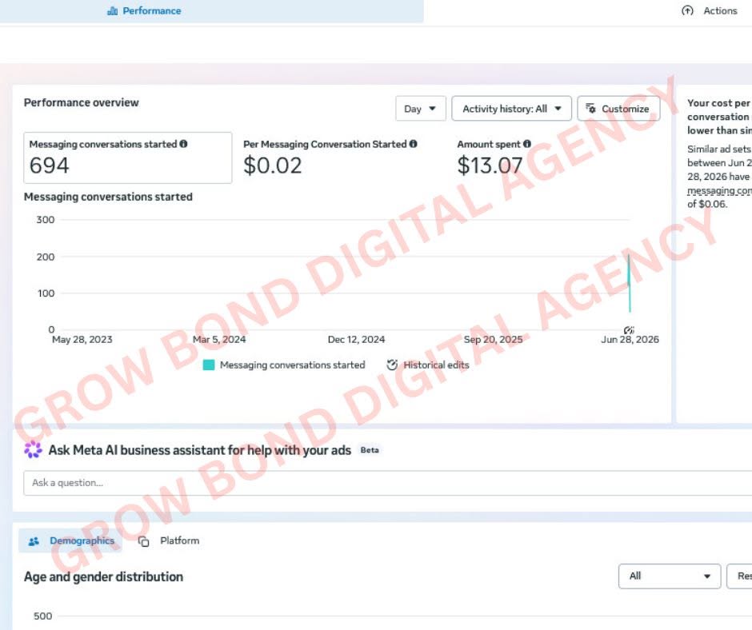Expand the All age-gender filter dropdown

point(670,576)
